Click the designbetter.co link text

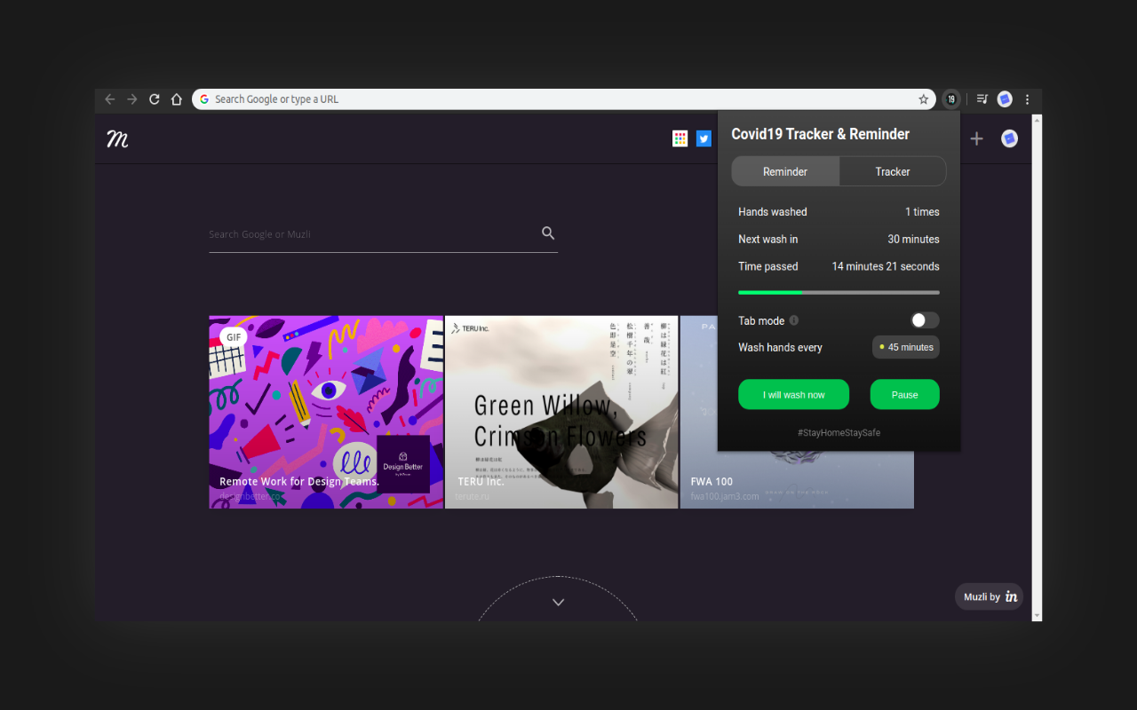(250, 496)
